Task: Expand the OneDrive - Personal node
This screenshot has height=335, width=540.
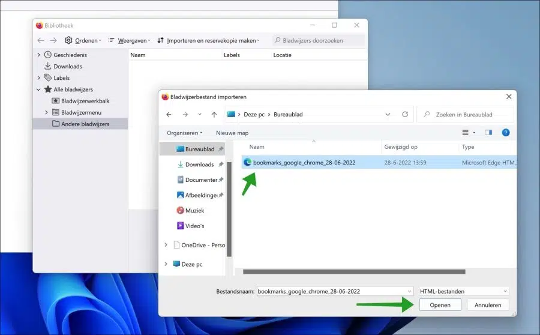Action: tap(166, 245)
